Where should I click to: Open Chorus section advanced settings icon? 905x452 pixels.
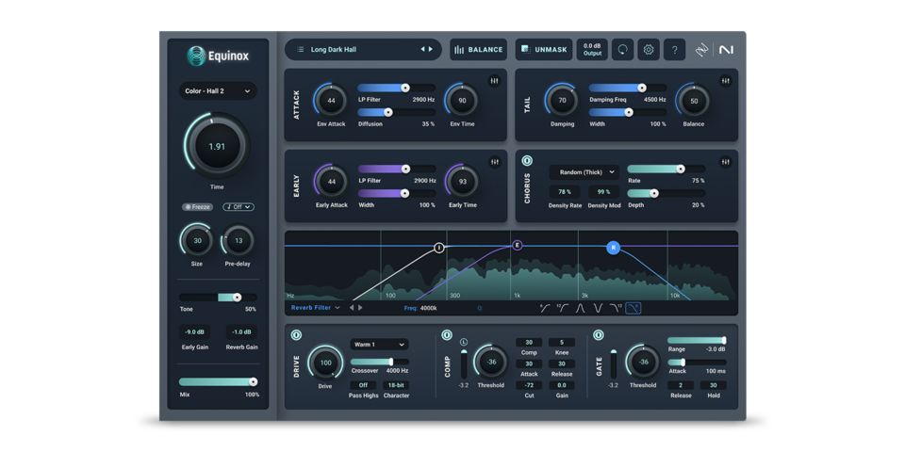[726, 162]
